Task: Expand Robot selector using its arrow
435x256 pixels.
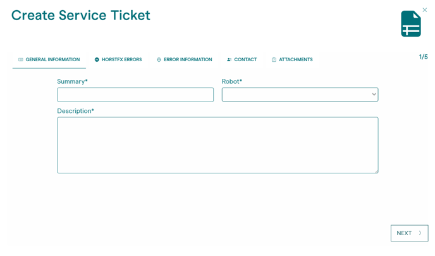Action: [374, 95]
